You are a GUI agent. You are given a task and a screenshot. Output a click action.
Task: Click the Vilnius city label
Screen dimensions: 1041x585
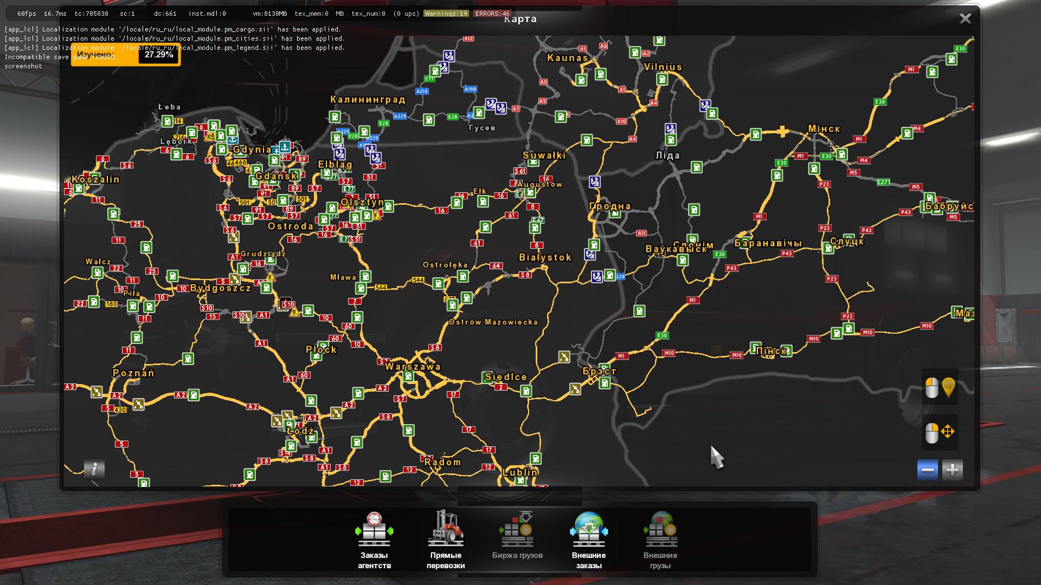(663, 67)
